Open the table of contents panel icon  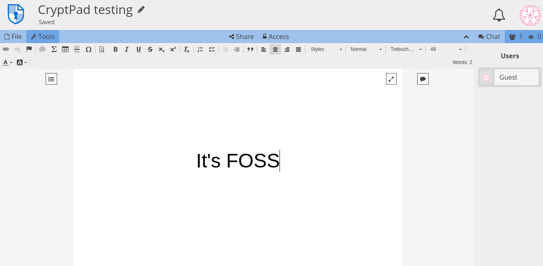(51, 78)
